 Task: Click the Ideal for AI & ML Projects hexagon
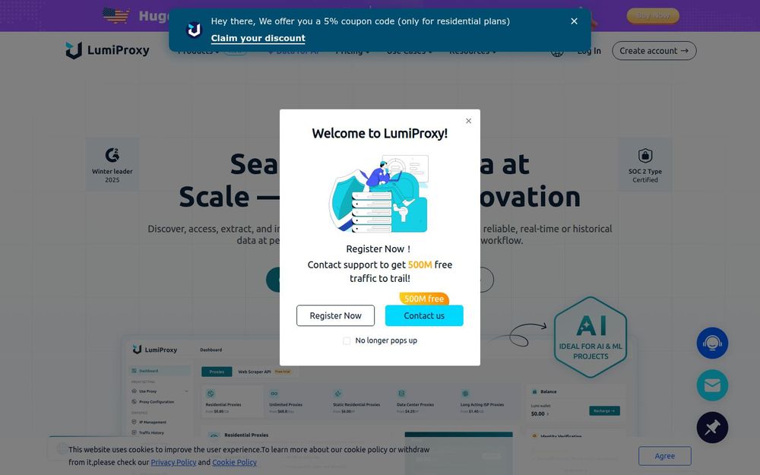pyautogui.click(x=591, y=337)
